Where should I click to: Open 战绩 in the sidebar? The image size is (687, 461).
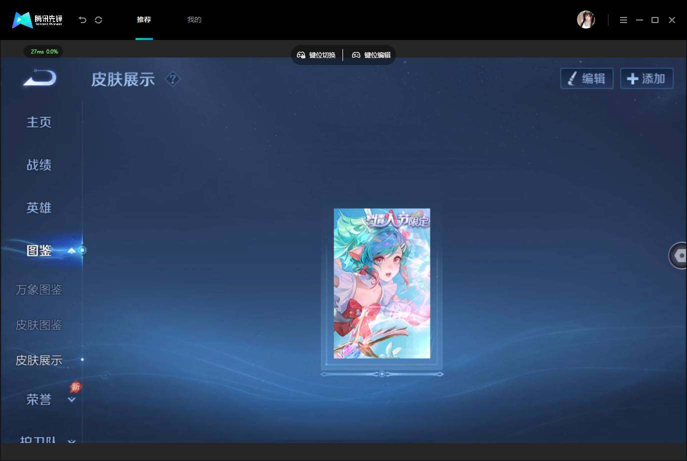coord(39,165)
